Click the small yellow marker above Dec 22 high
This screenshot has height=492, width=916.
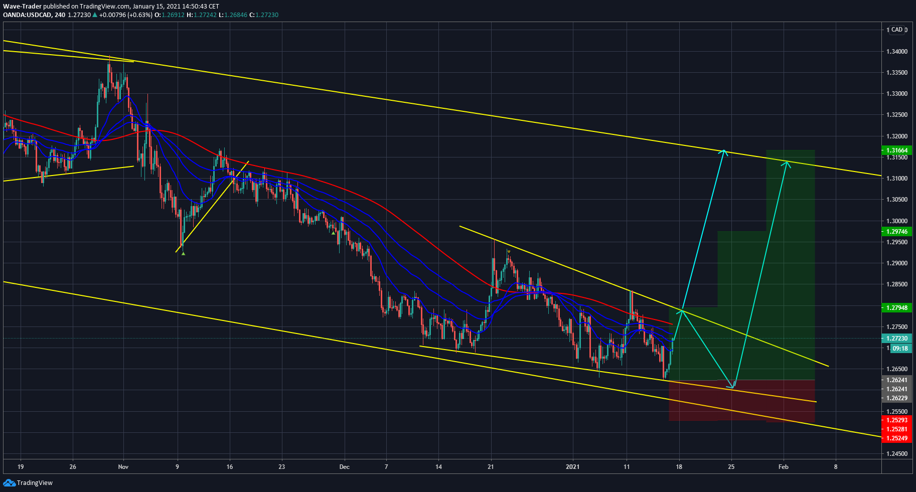[509, 251]
